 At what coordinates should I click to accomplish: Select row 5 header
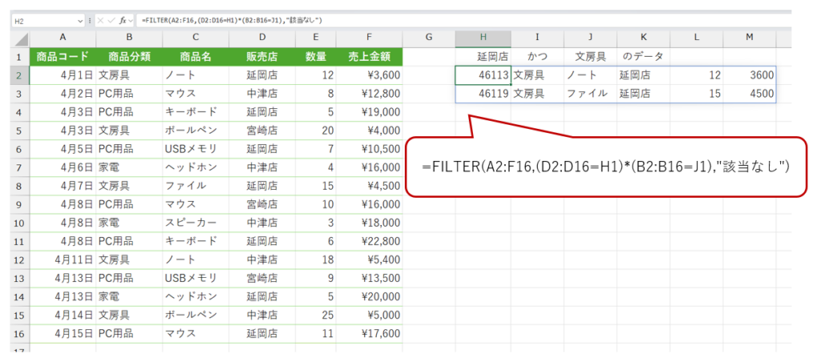21,131
